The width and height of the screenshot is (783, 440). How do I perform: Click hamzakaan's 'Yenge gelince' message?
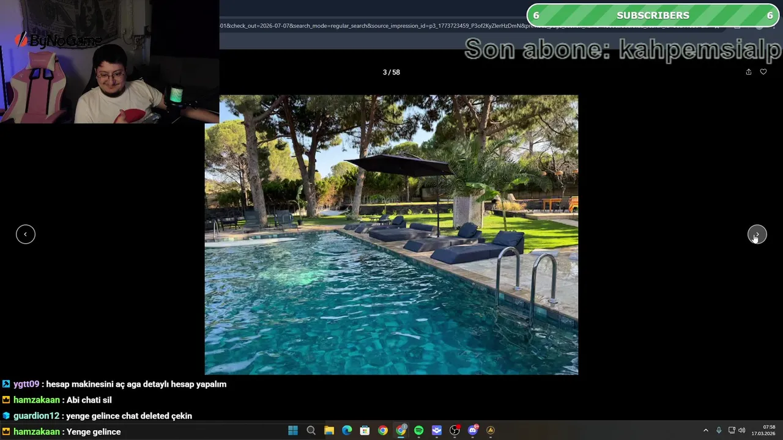tap(61, 432)
